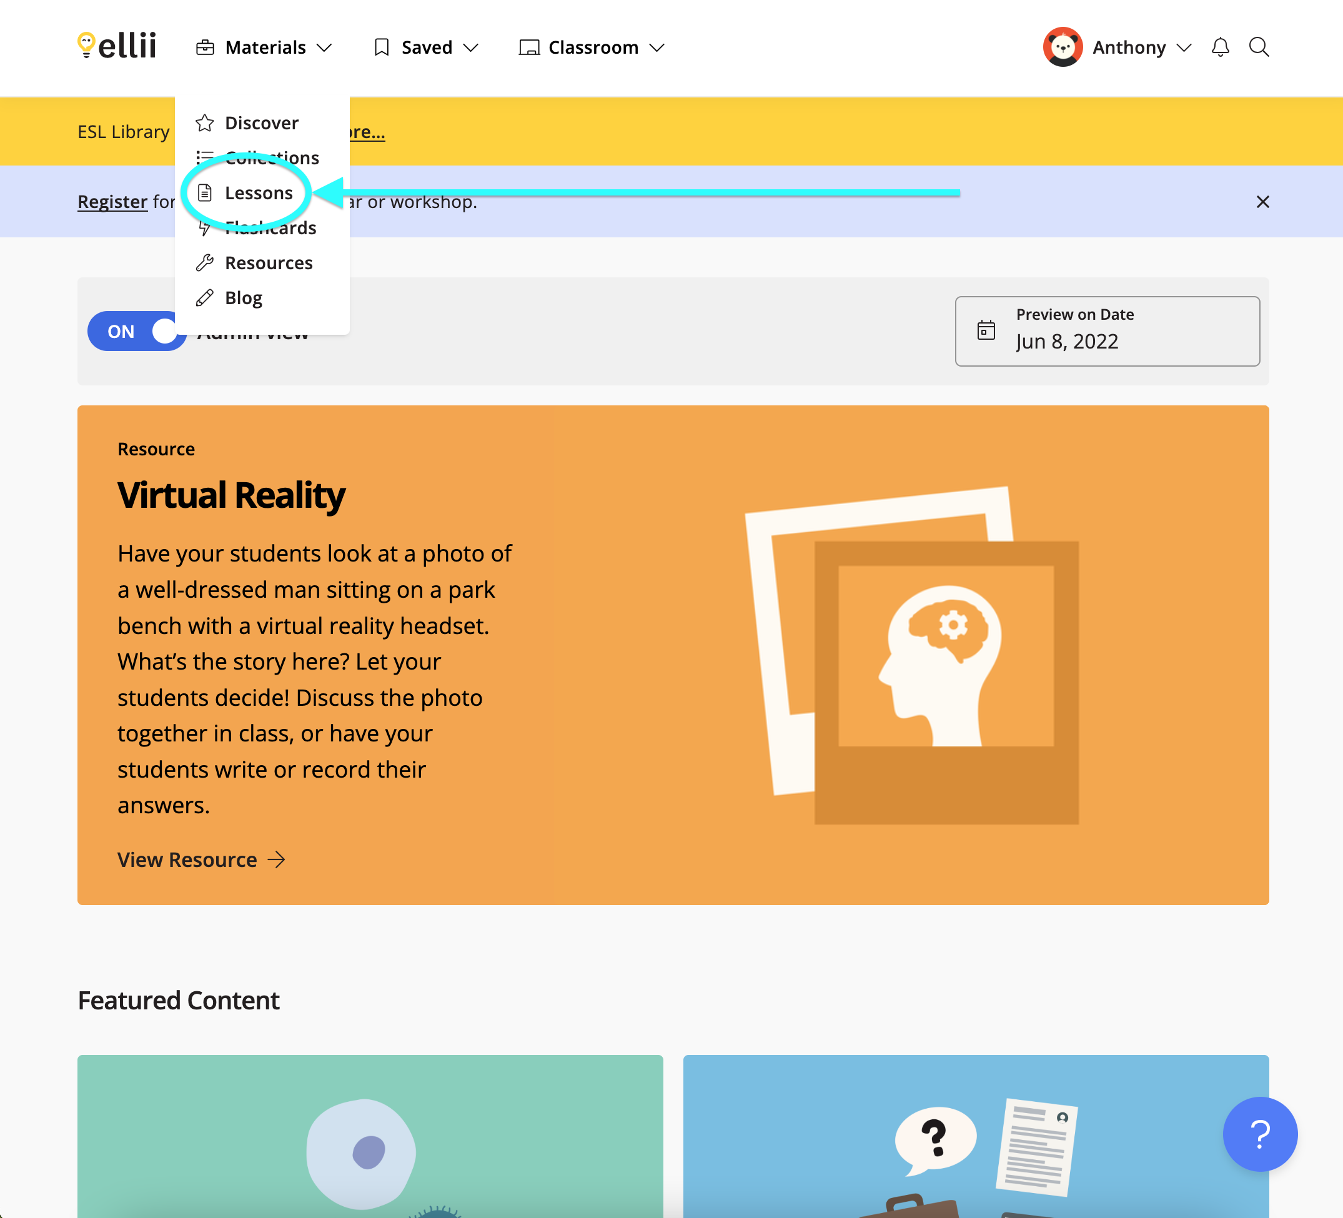1343x1218 pixels.
Task: Follow the Register link in banner
Action: pyautogui.click(x=112, y=202)
